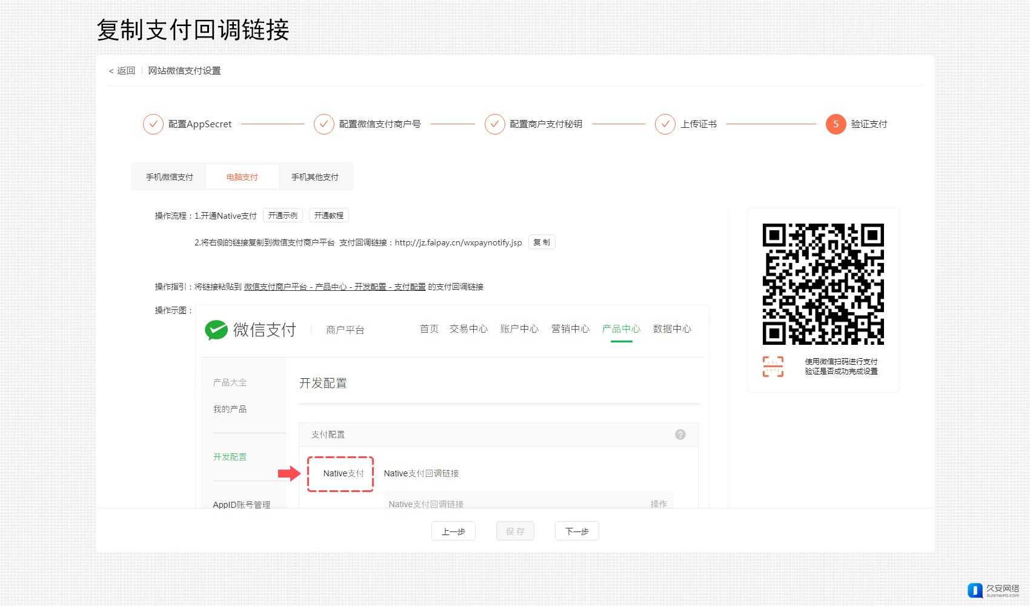
Task: Click the checkmark icon for 配置商户支付秘钥 step
Action: pyautogui.click(x=495, y=124)
